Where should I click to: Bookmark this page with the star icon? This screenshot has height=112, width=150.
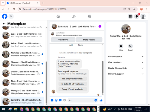pos(134,9)
